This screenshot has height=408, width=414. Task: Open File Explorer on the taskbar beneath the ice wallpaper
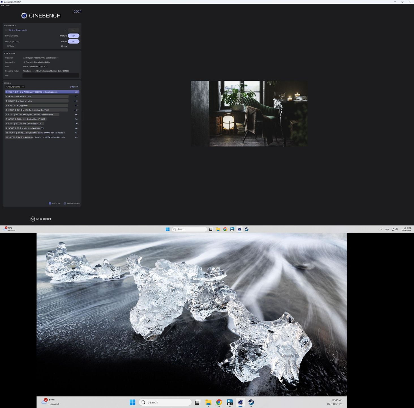[x=208, y=402]
